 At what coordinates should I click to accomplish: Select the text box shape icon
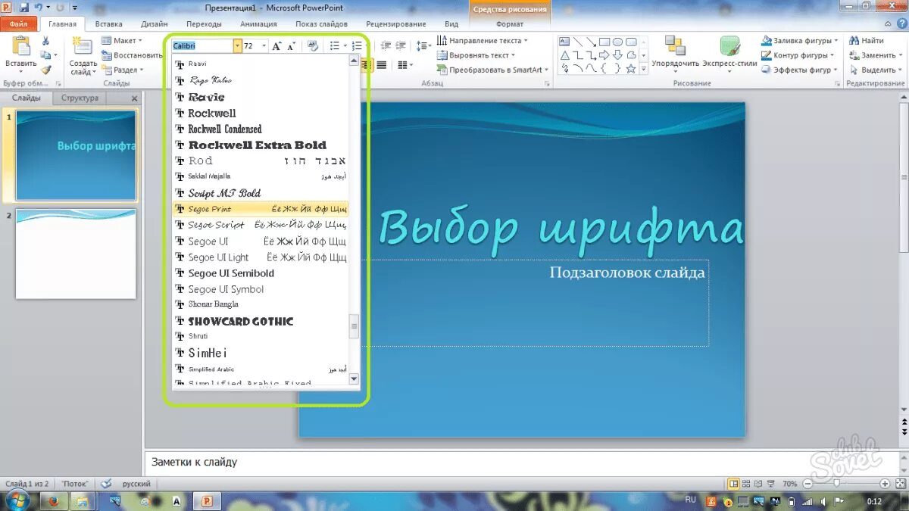pos(564,42)
